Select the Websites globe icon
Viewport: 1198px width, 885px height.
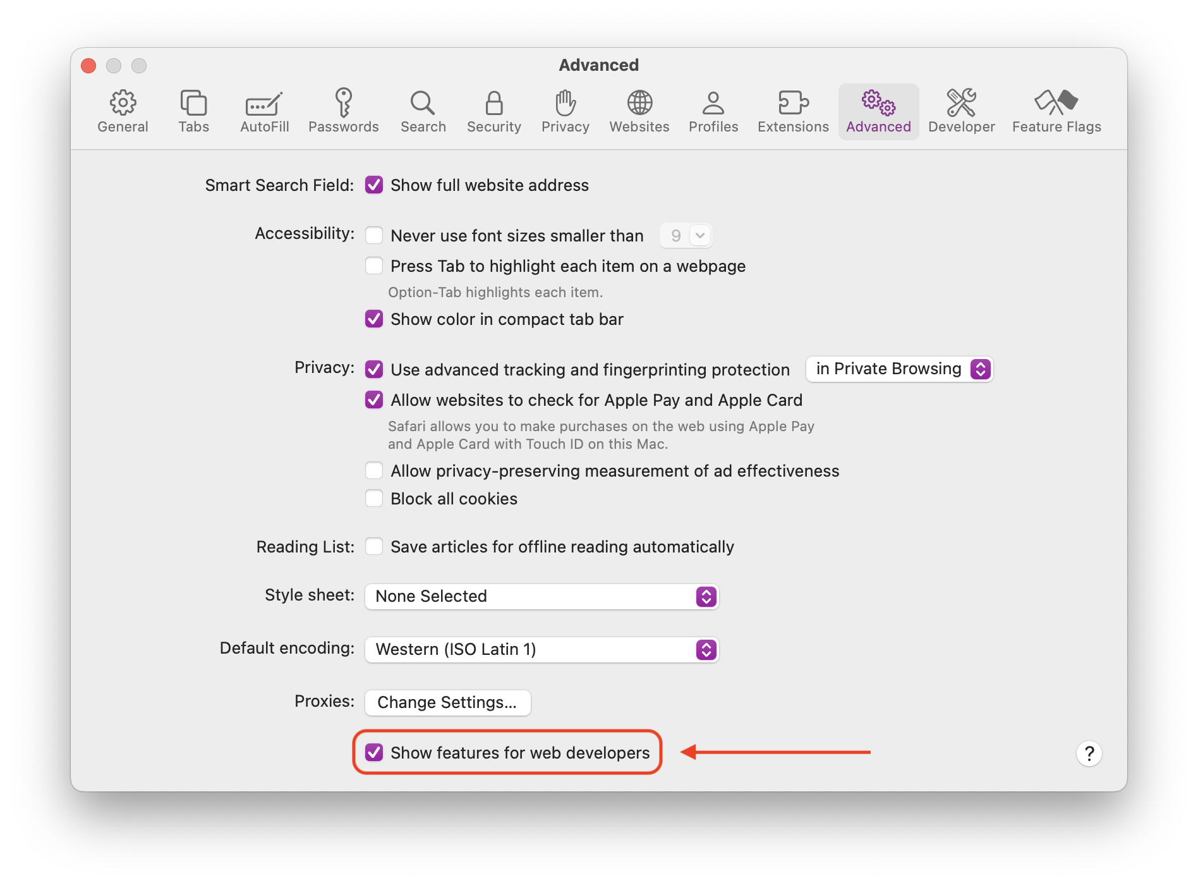(639, 111)
